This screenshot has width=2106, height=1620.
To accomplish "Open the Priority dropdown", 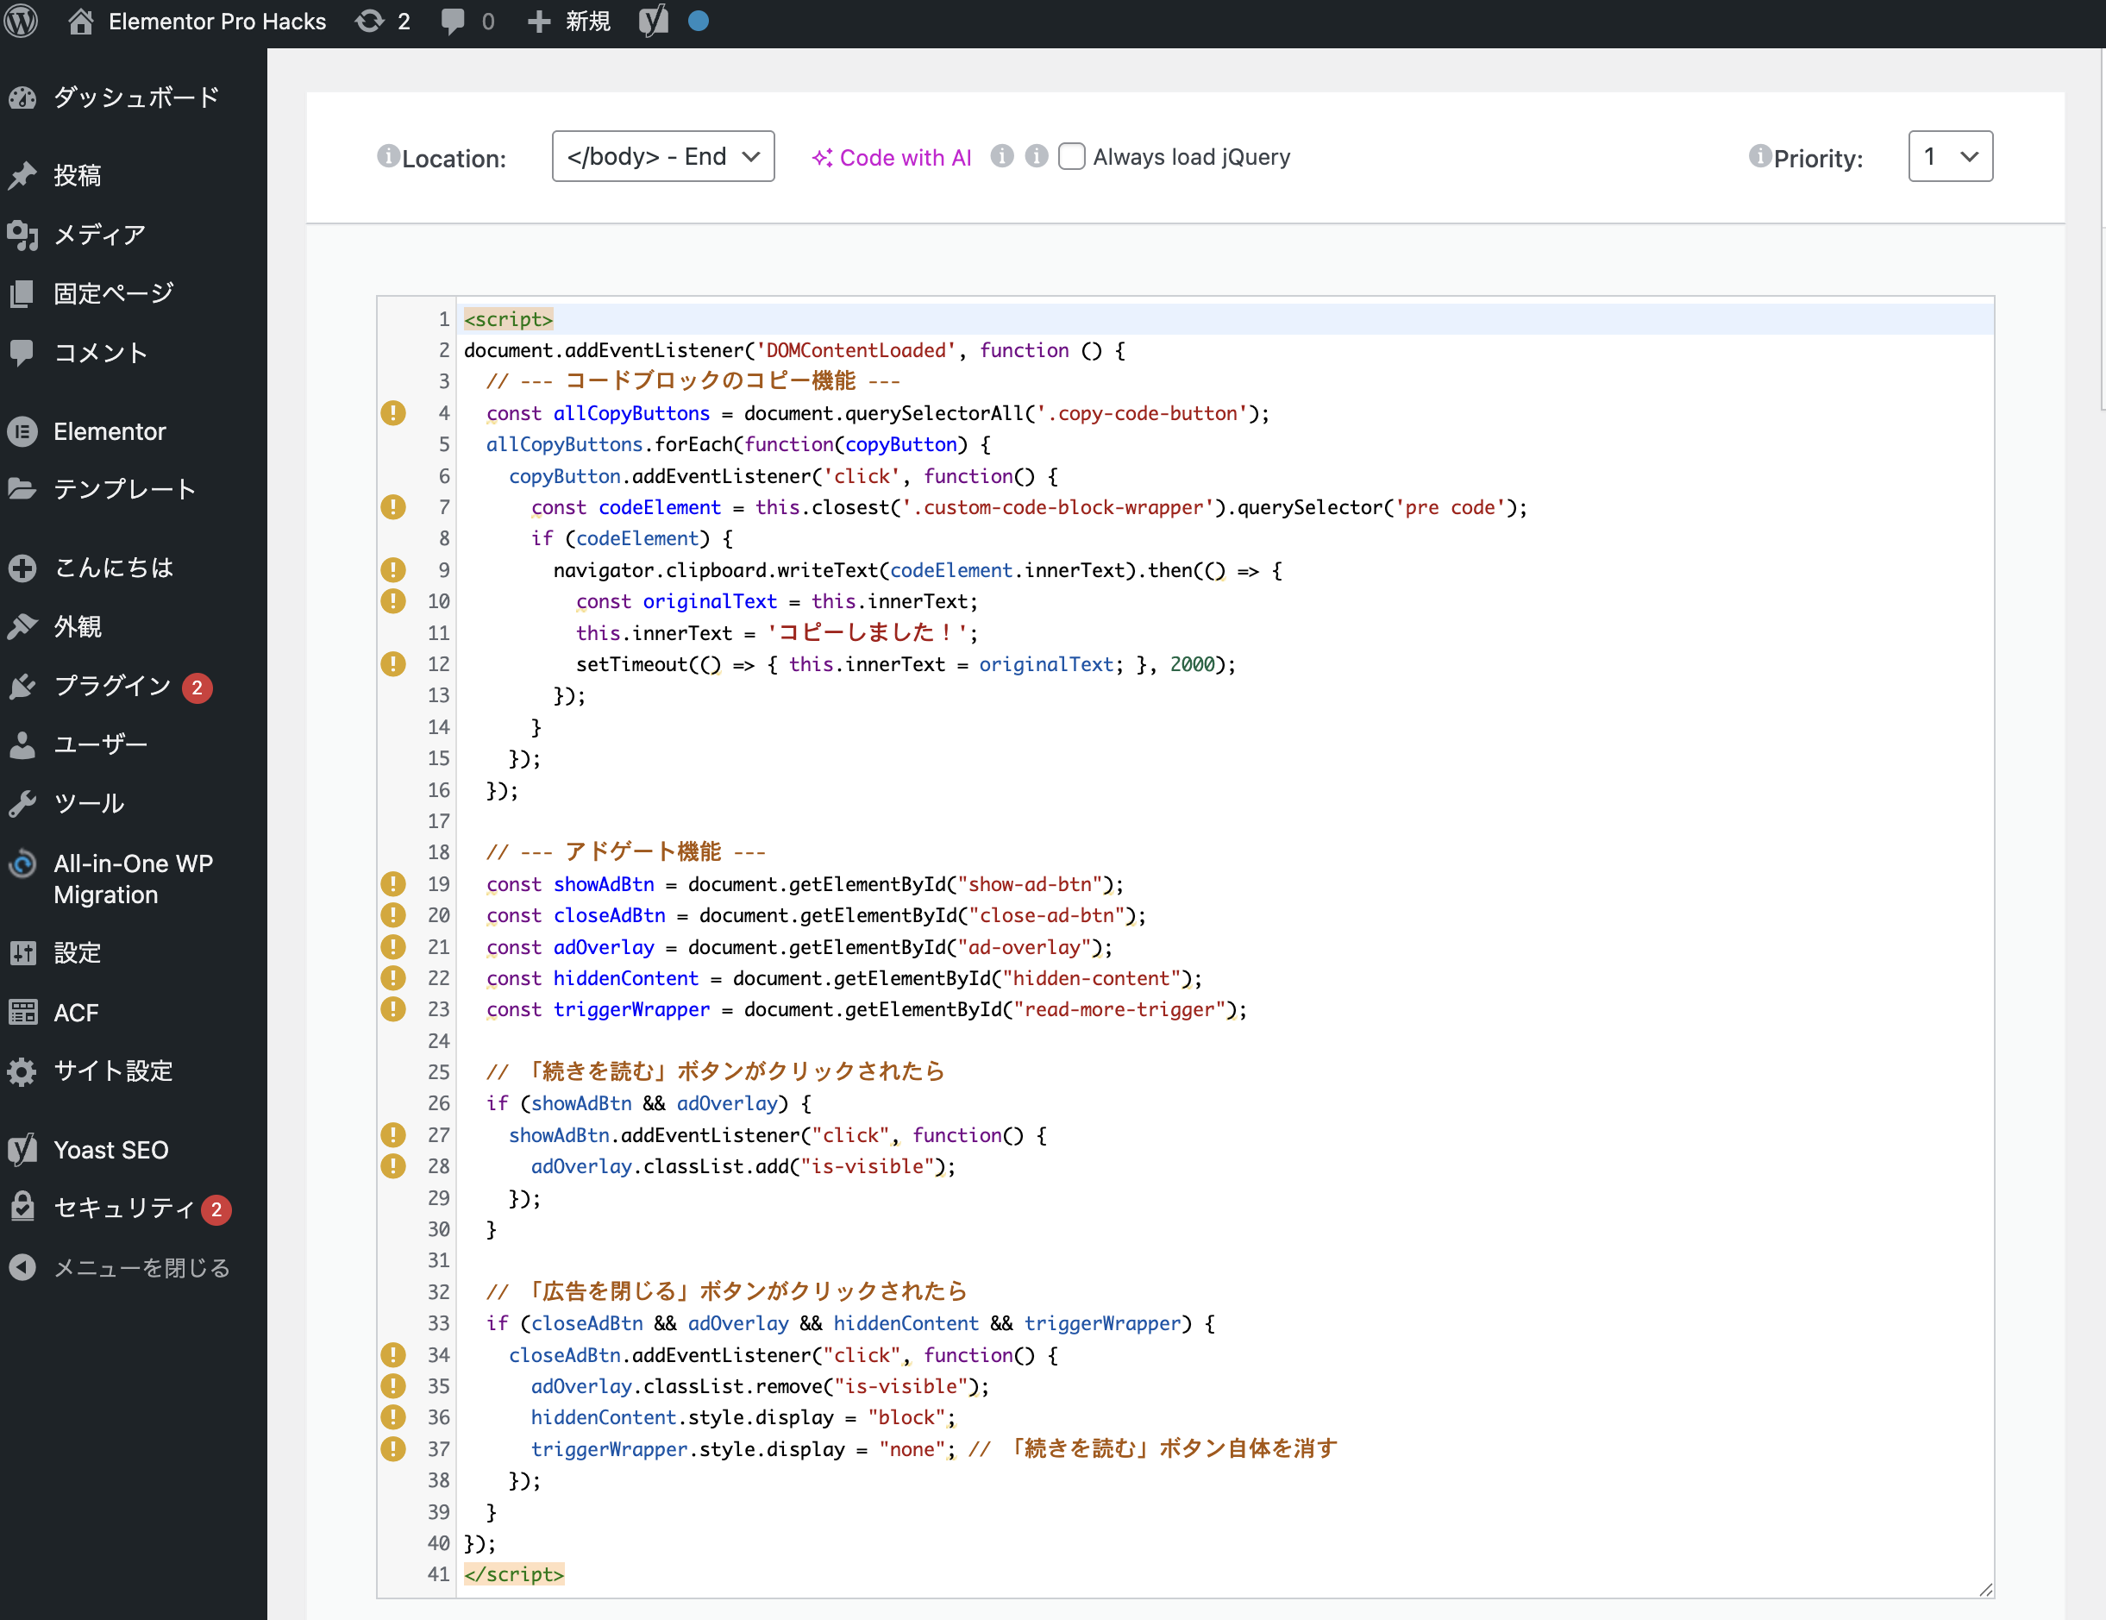I will (x=1949, y=156).
